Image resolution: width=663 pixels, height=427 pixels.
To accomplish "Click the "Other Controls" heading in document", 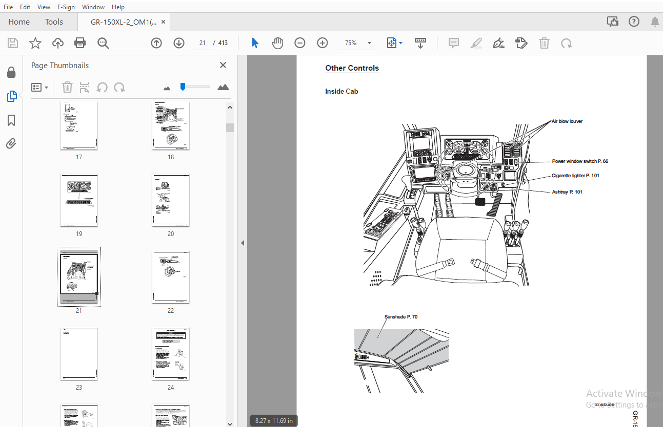I will [352, 68].
